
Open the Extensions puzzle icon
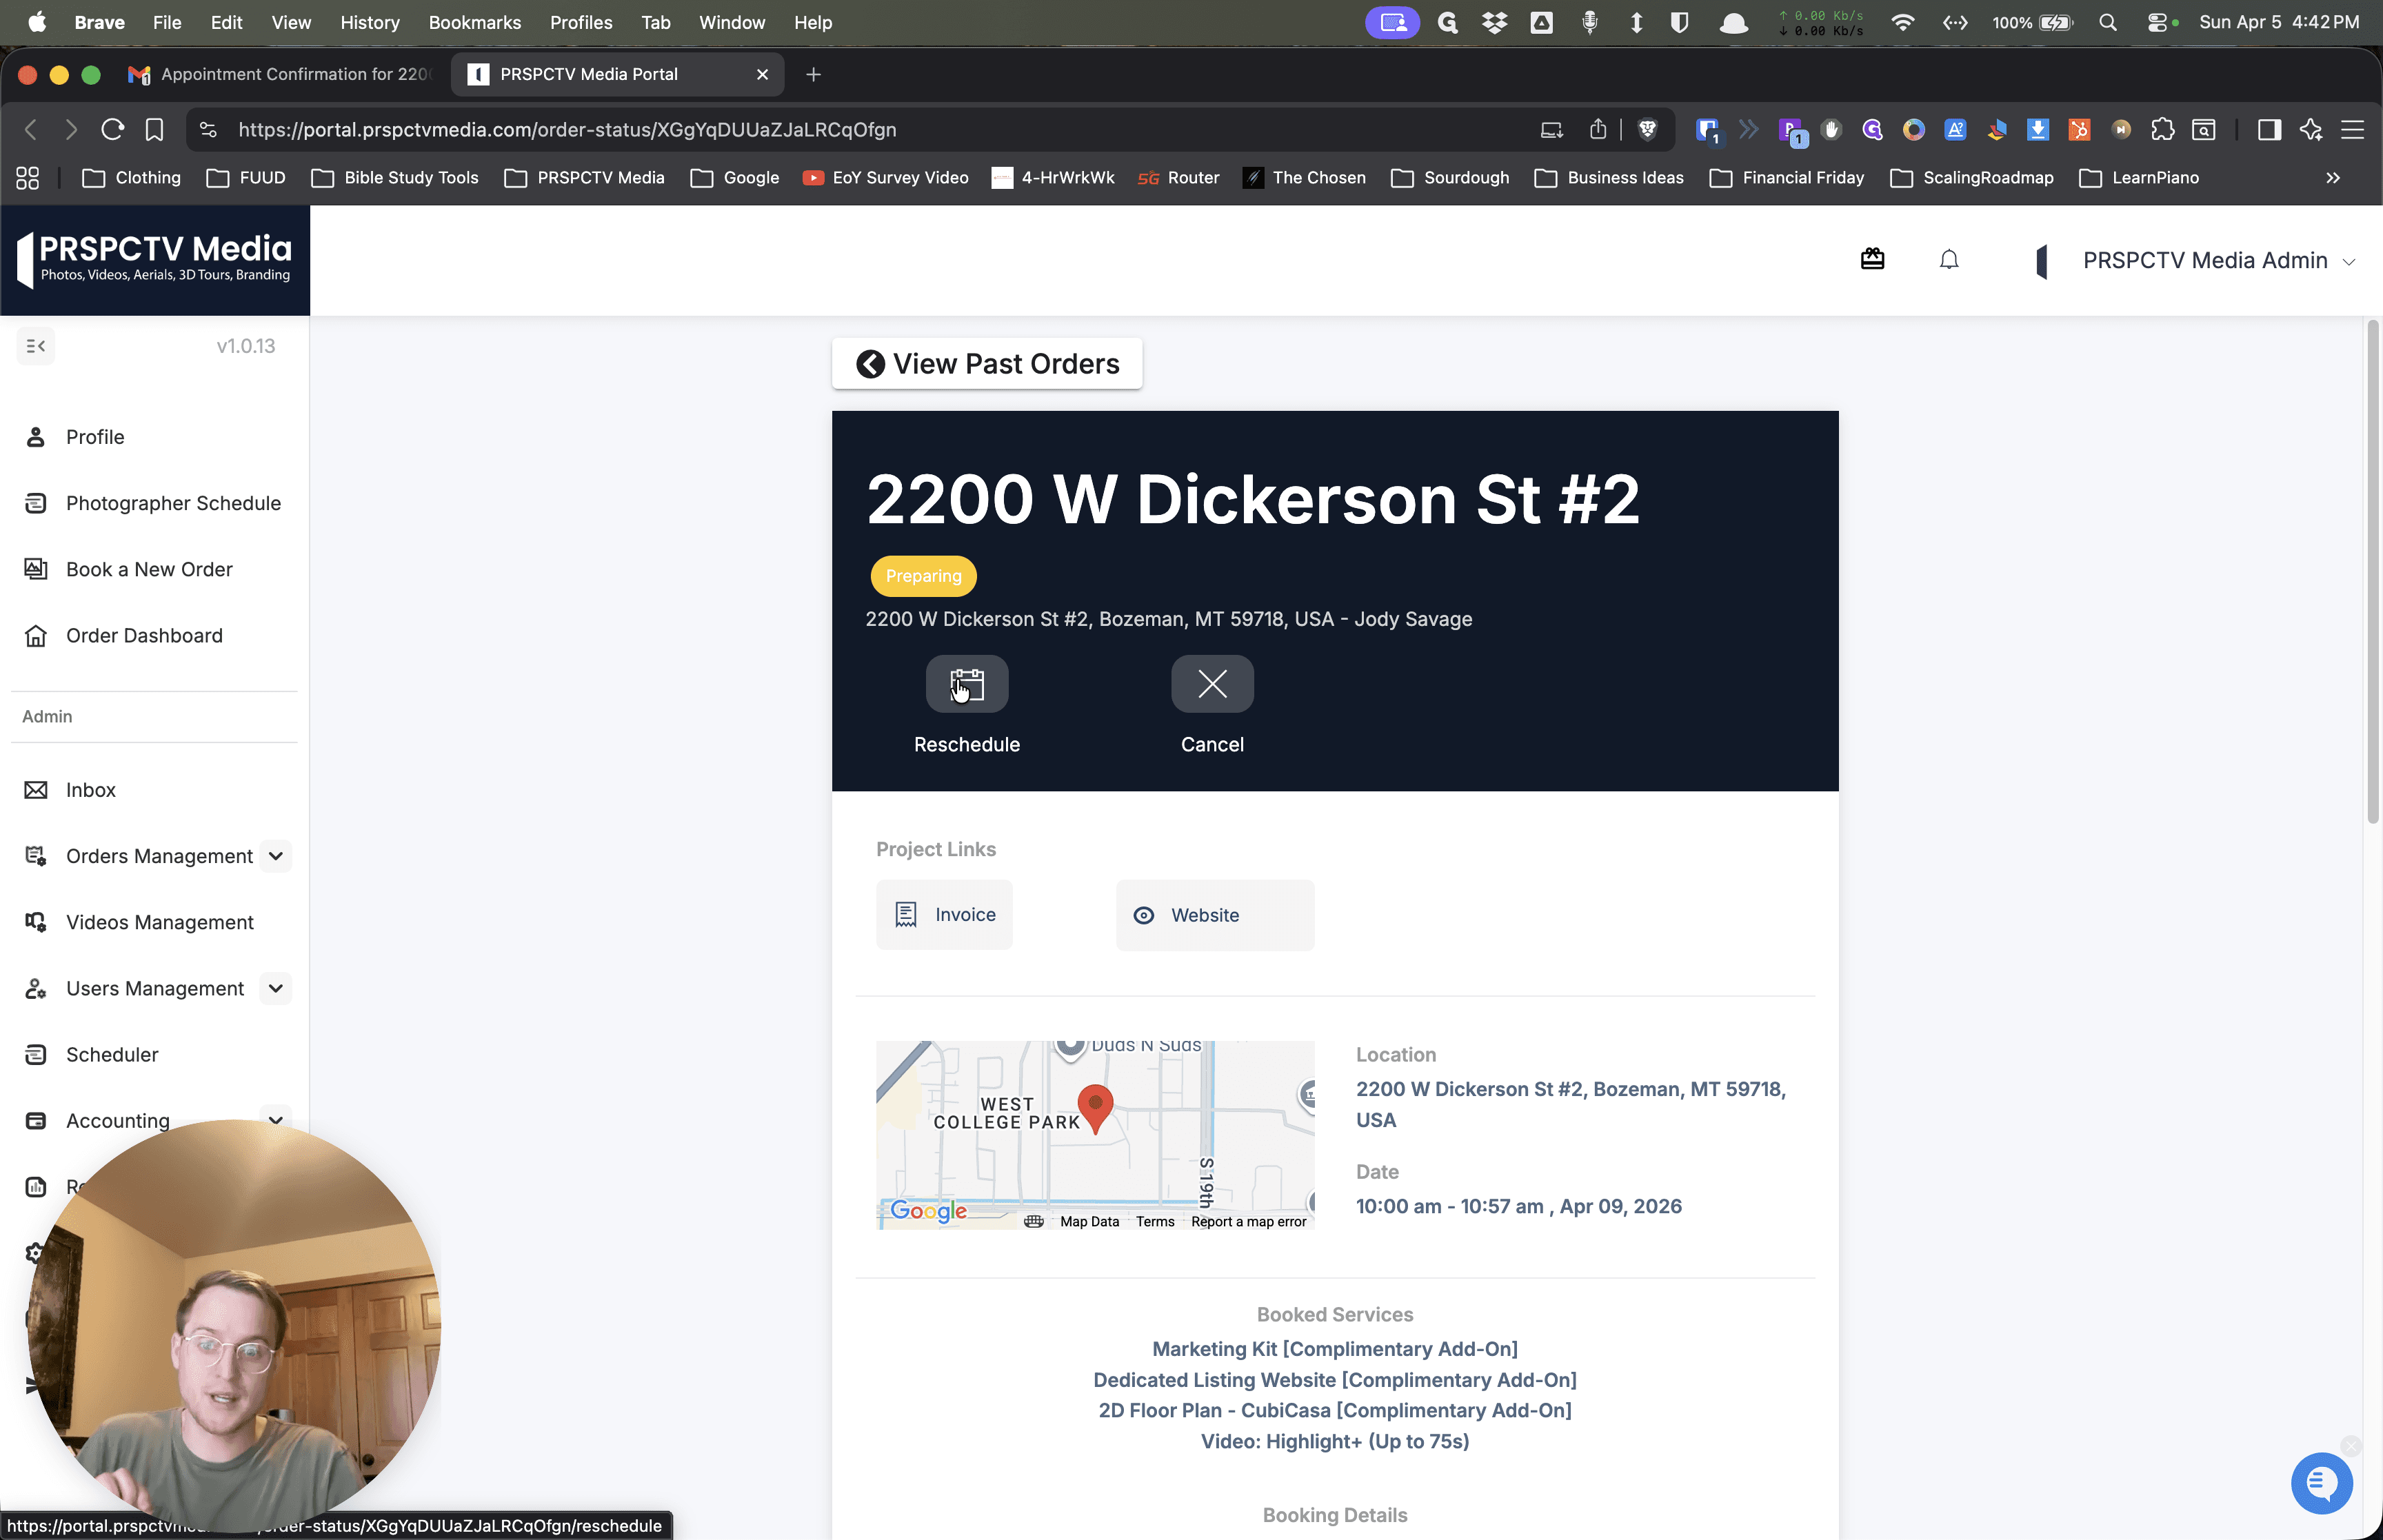coord(2162,129)
